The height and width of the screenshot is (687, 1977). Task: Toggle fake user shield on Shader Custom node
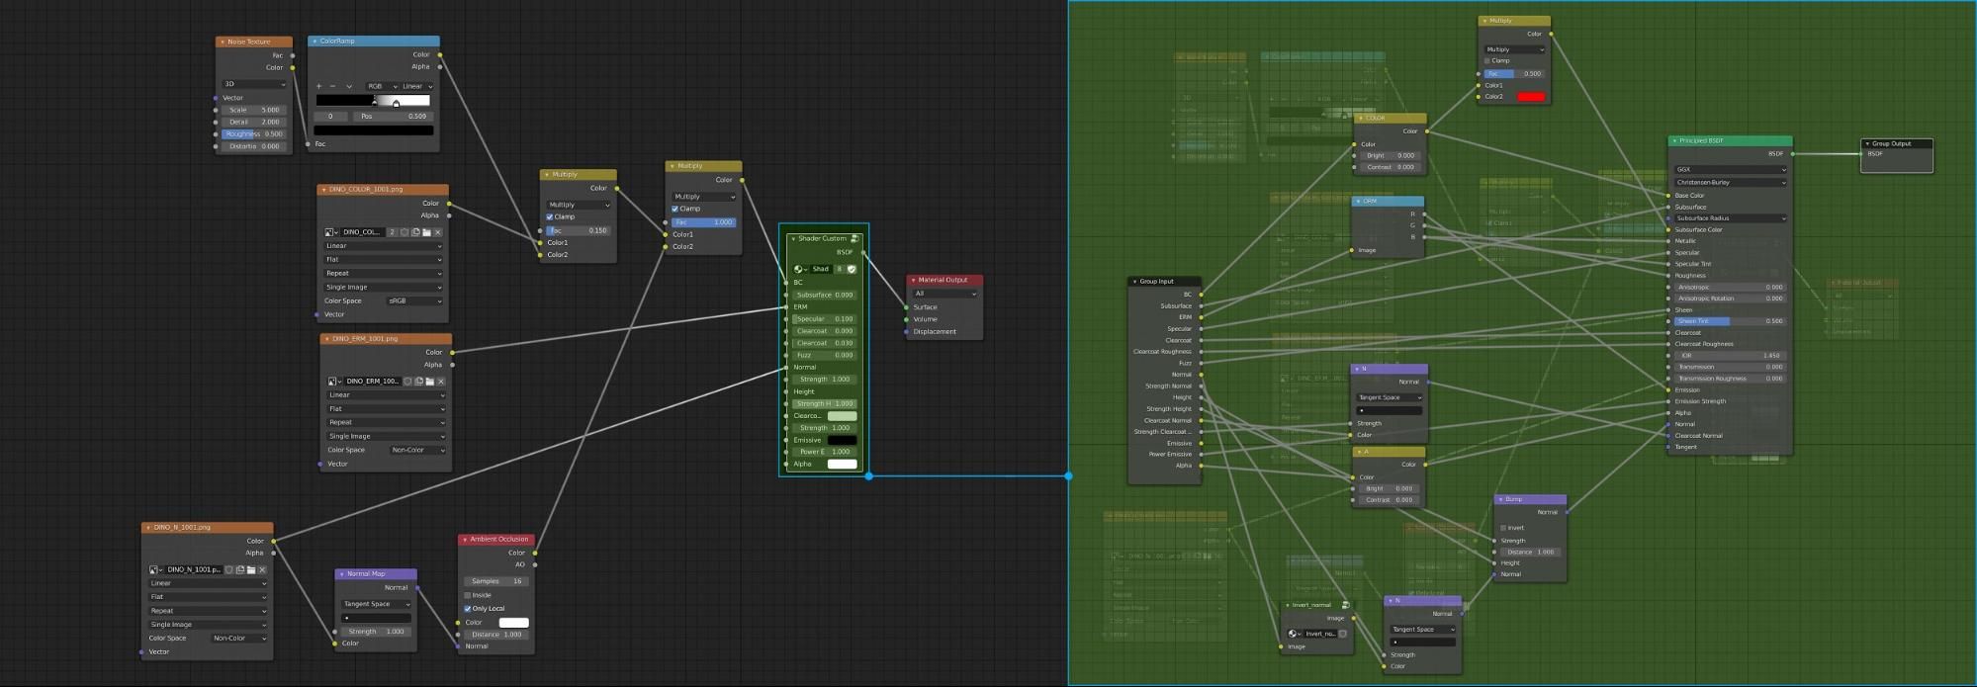point(852,269)
